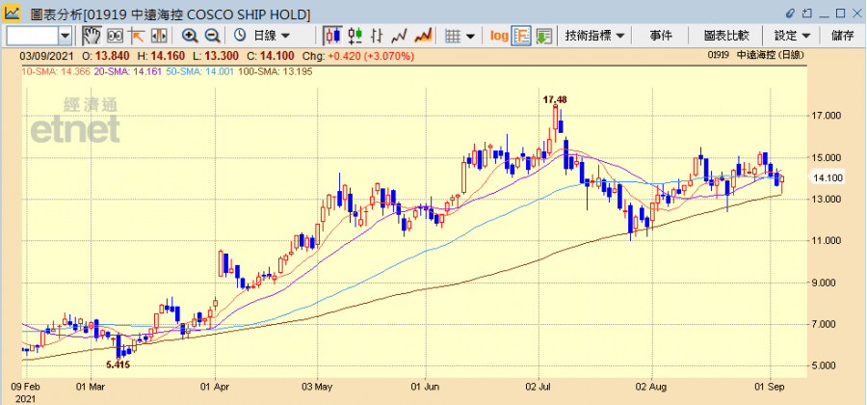Viewport: 867px width, 405px height.
Task: Click the zoom out magnifier
Action: (213, 36)
